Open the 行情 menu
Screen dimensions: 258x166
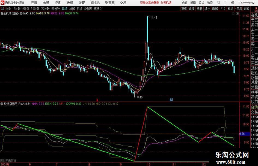pos(34,3)
